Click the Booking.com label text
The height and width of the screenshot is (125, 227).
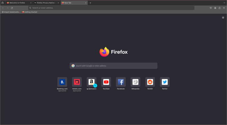[x=62, y=89]
